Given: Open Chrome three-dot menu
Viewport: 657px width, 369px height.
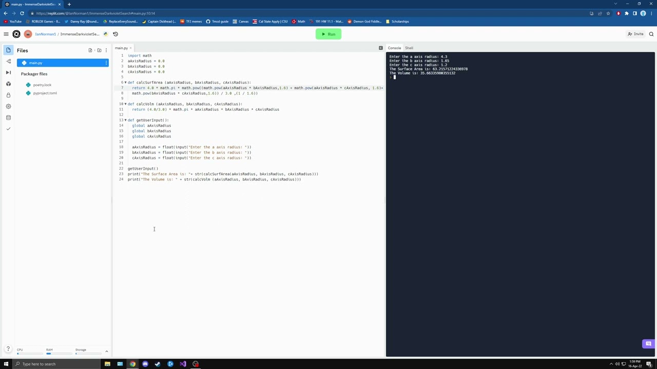Looking at the screenshot, I should 651,13.
